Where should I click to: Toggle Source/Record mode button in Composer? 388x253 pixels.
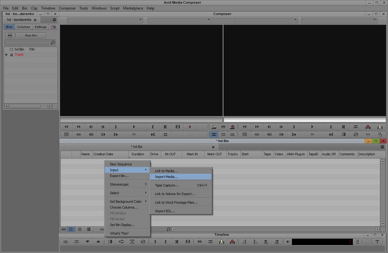coord(214,134)
